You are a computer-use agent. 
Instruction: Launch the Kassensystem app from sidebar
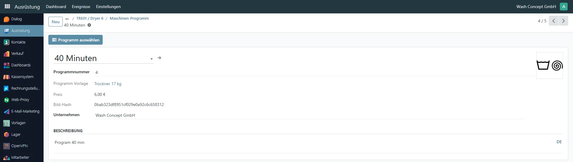coord(22,77)
